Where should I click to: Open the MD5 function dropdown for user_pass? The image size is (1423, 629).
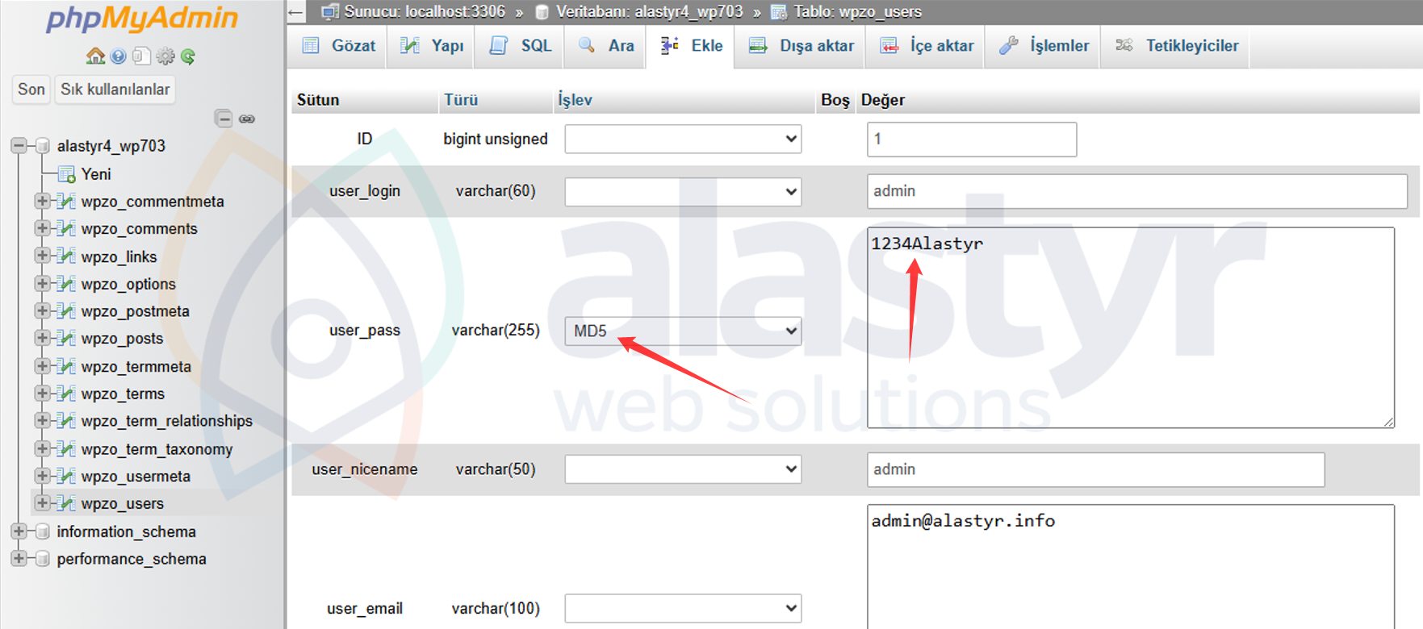pyautogui.click(x=683, y=331)
